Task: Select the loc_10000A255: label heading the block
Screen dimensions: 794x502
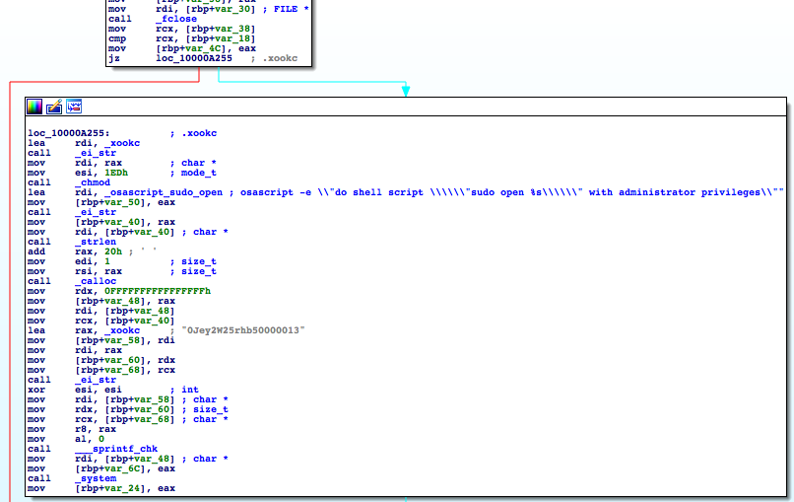Action: 69,133
